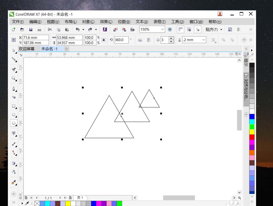Select the Shape tool
The width and height of the screenshot is (273, 206).
coord(14,60)
